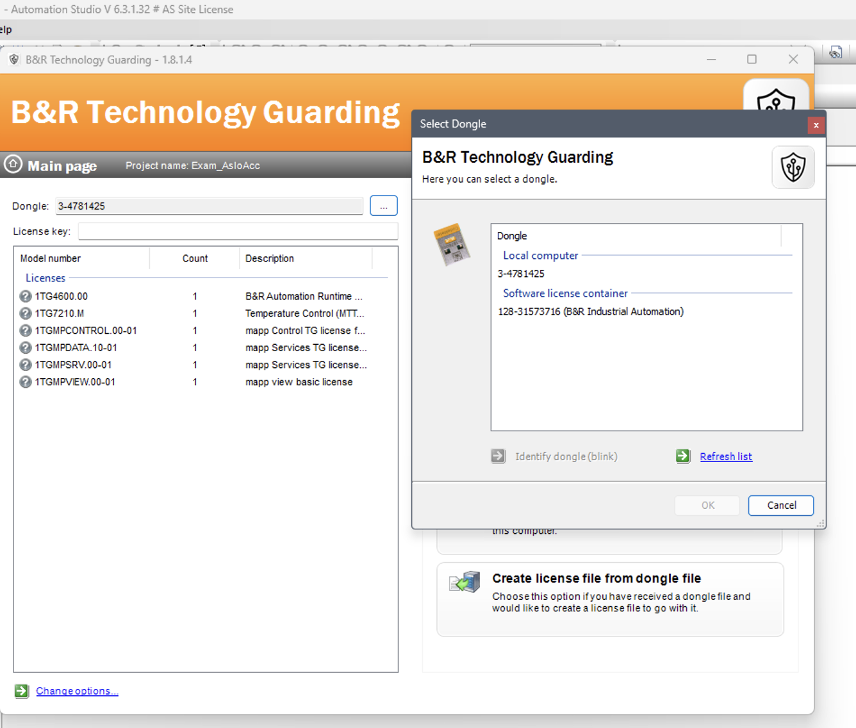Click the Refresh list link

coord(726,456)
